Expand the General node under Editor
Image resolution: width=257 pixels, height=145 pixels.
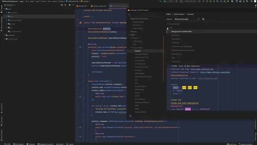point(131,38)
